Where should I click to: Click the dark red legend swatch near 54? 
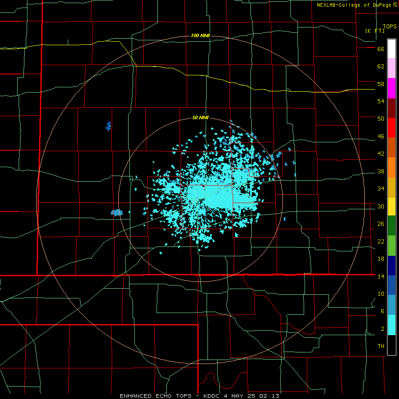[391, 108]
